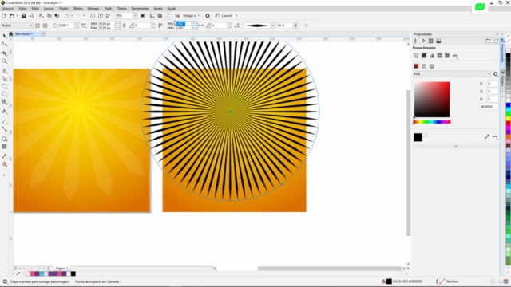Switch to Color viewers mode
Screen dimensions: 511x287
(416, 66)
